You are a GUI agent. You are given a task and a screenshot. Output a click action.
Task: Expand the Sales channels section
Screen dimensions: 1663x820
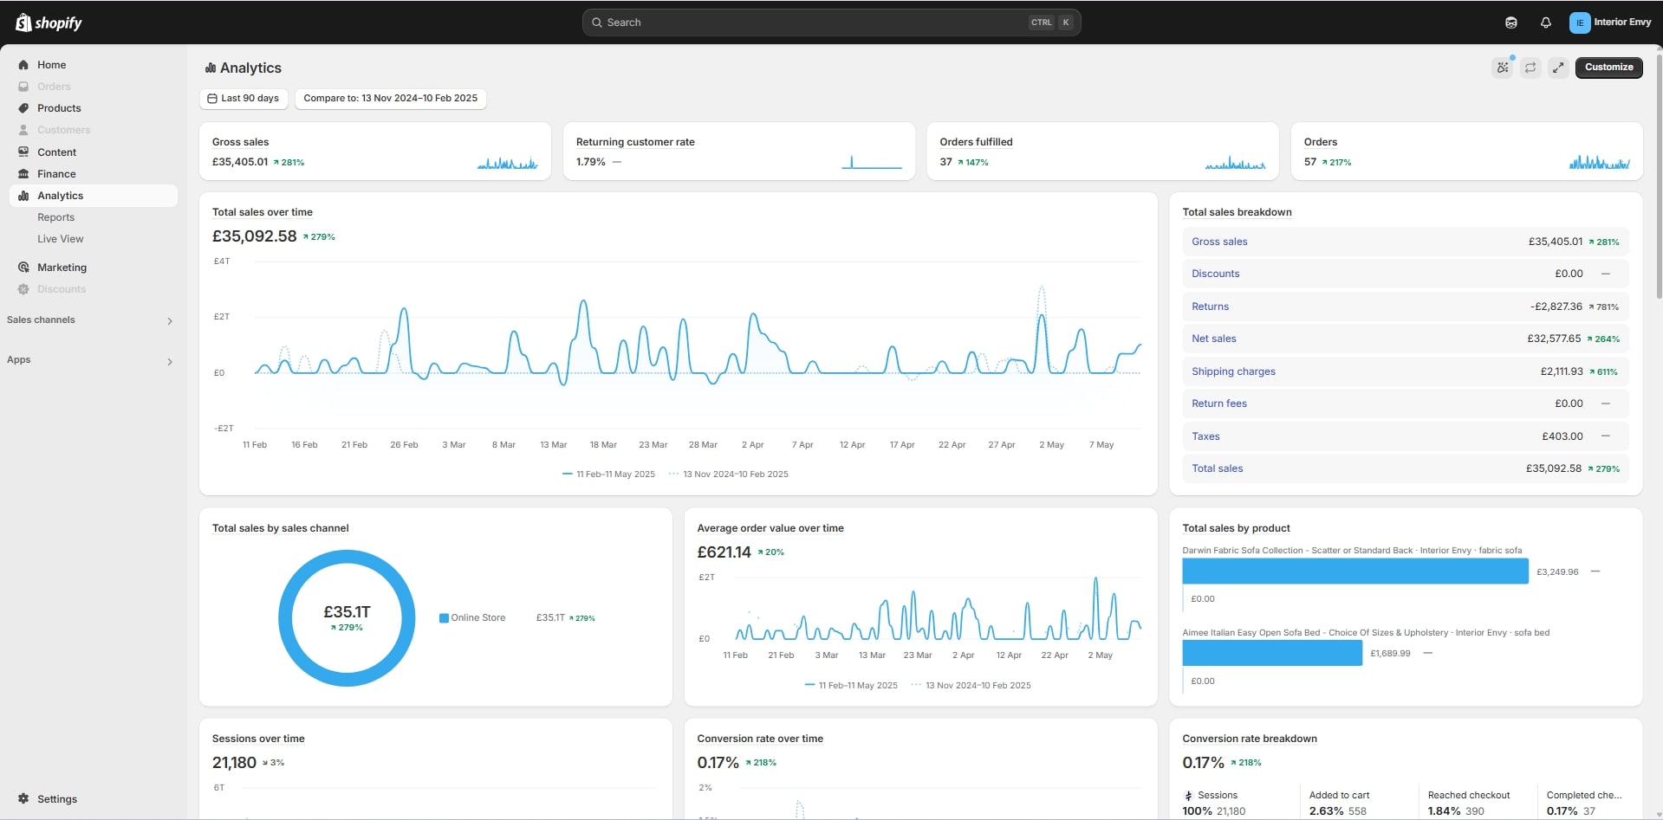(170, 321)
